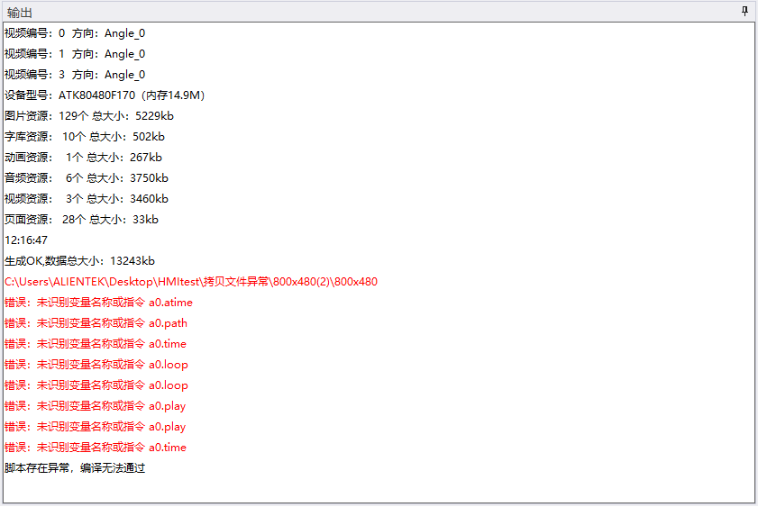Select the first a0.play error line
Image resolution: width=758 pixels, height=507 pixels.
tap(96, 406)
